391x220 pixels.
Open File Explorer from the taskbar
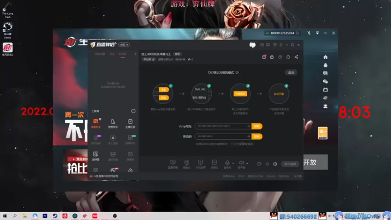(25, 216)
